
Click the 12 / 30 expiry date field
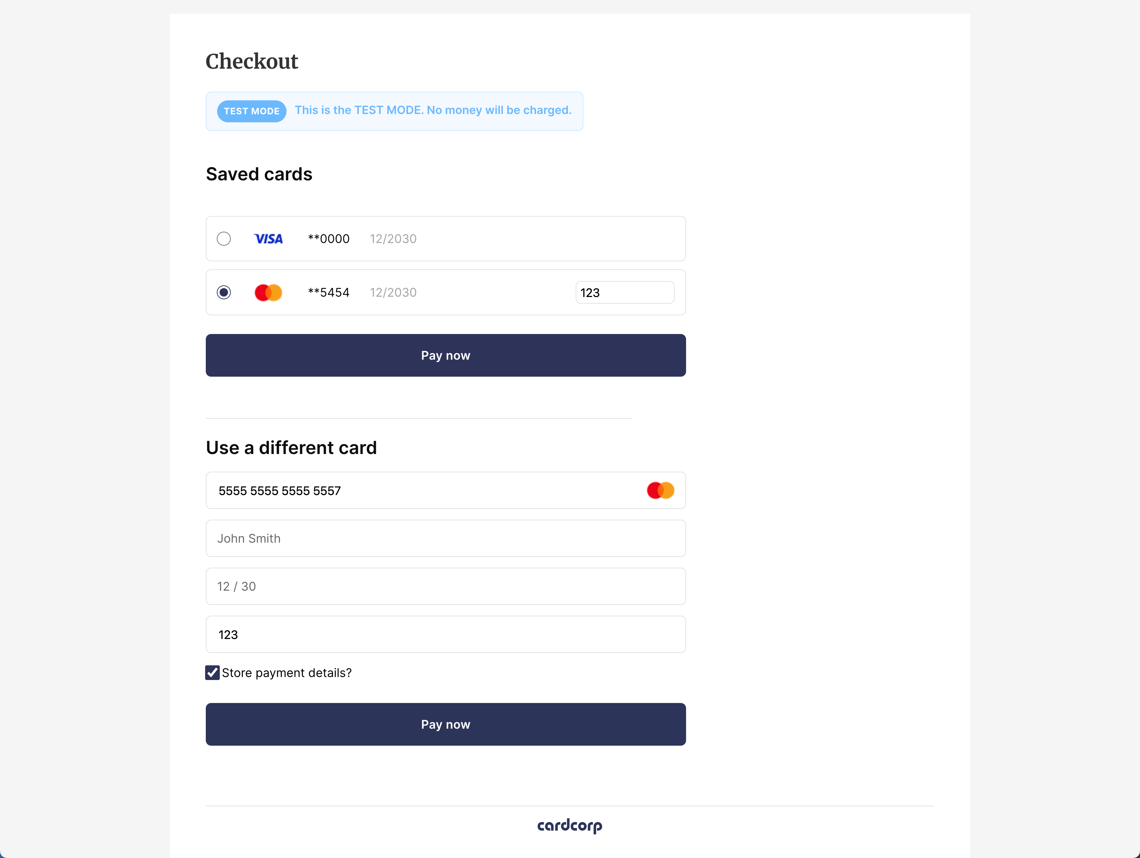446,586
